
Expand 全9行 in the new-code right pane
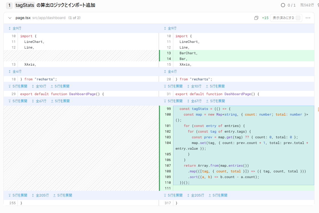pos(170,28)
